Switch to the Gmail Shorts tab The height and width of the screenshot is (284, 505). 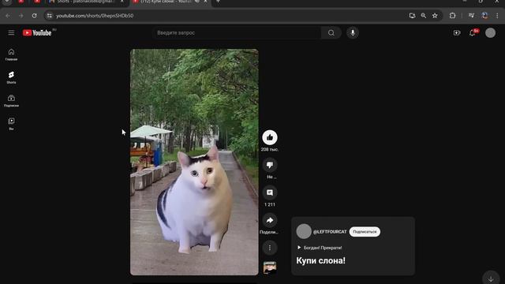[x=85, y=2]
